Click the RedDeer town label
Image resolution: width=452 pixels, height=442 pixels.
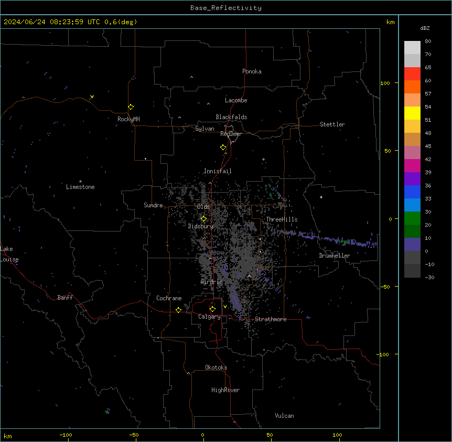point(231,134)
